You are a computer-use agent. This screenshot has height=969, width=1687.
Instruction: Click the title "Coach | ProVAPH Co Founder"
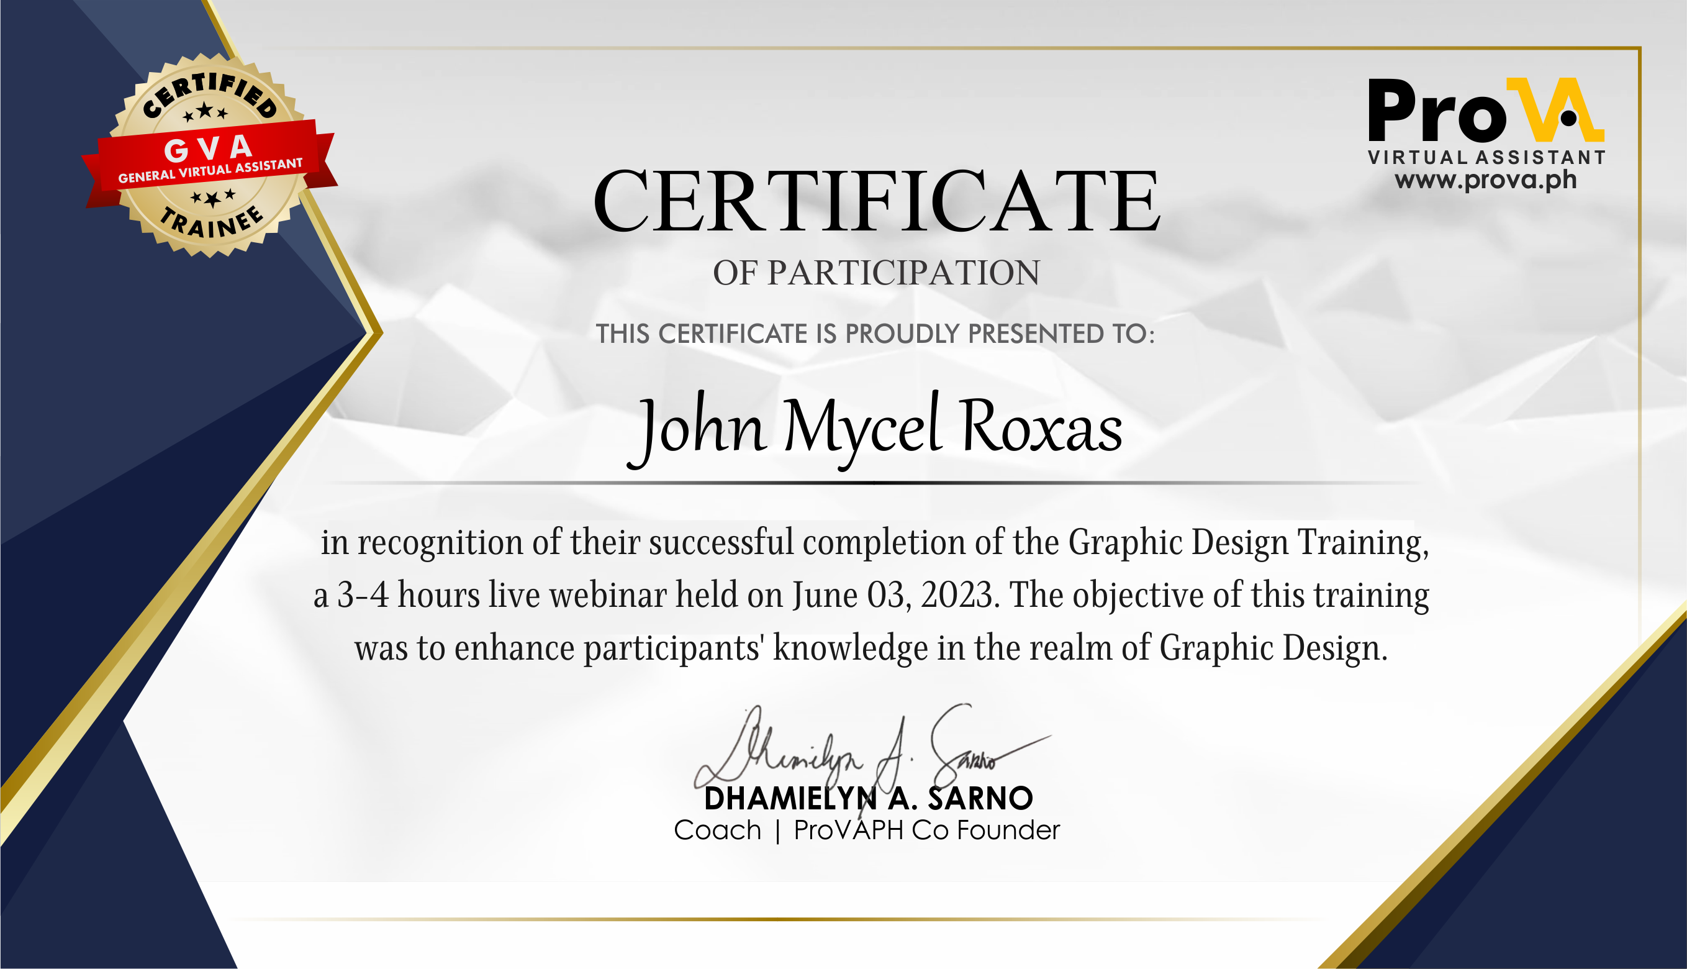(867, 830)
